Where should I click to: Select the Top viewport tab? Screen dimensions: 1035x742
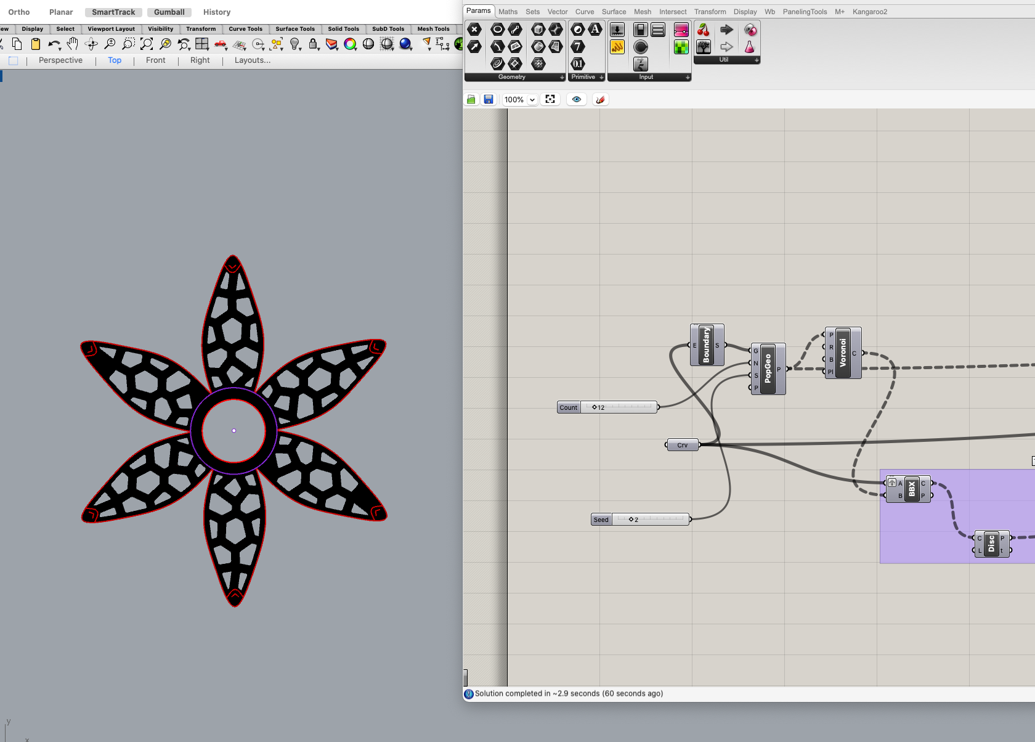[115, 60]
